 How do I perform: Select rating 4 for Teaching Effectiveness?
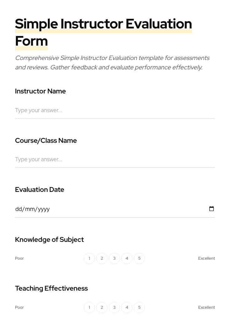(127, 307)
